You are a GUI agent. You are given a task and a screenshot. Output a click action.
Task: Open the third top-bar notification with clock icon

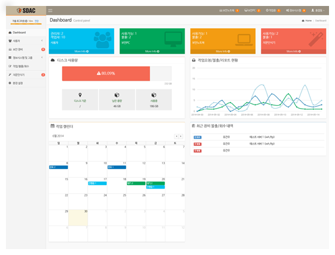273,11
